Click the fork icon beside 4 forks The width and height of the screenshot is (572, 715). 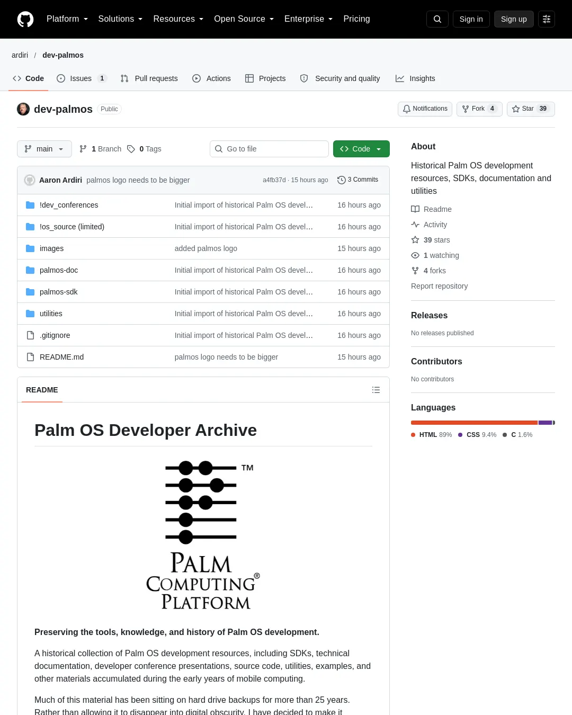pyautogui.click(x=415, y=271)
